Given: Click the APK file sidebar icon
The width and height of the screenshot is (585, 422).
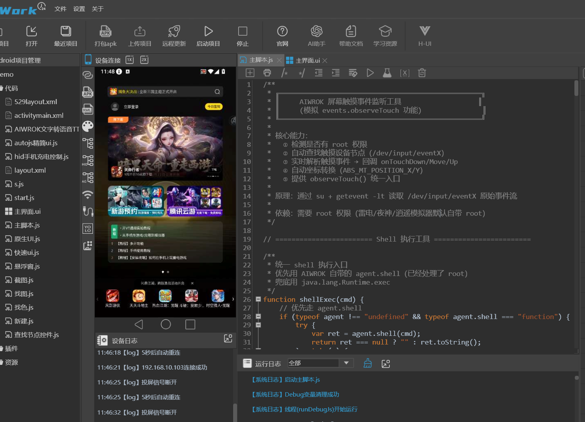Looking at the screenshot, I should [88, 92].
